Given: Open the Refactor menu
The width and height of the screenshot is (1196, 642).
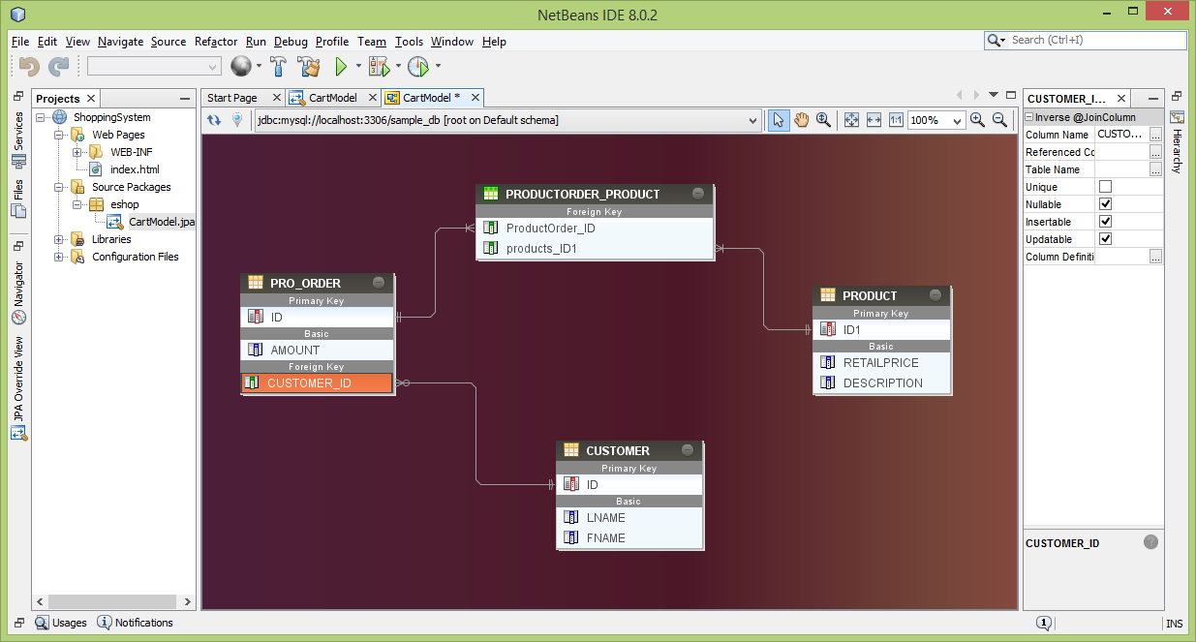Looking at the screenshot, I should 215,42.
